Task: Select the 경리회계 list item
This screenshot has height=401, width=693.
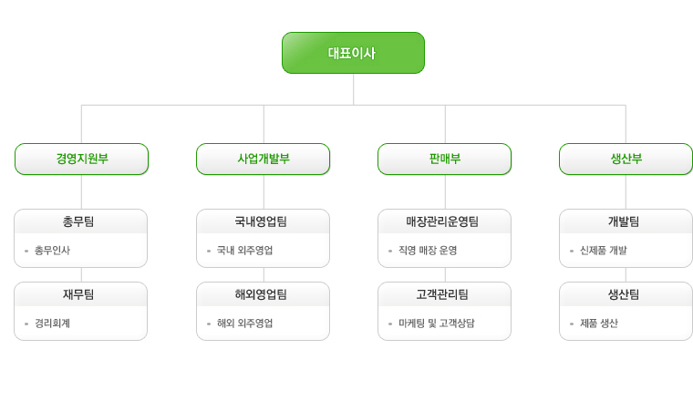Action: pos(52,324)
